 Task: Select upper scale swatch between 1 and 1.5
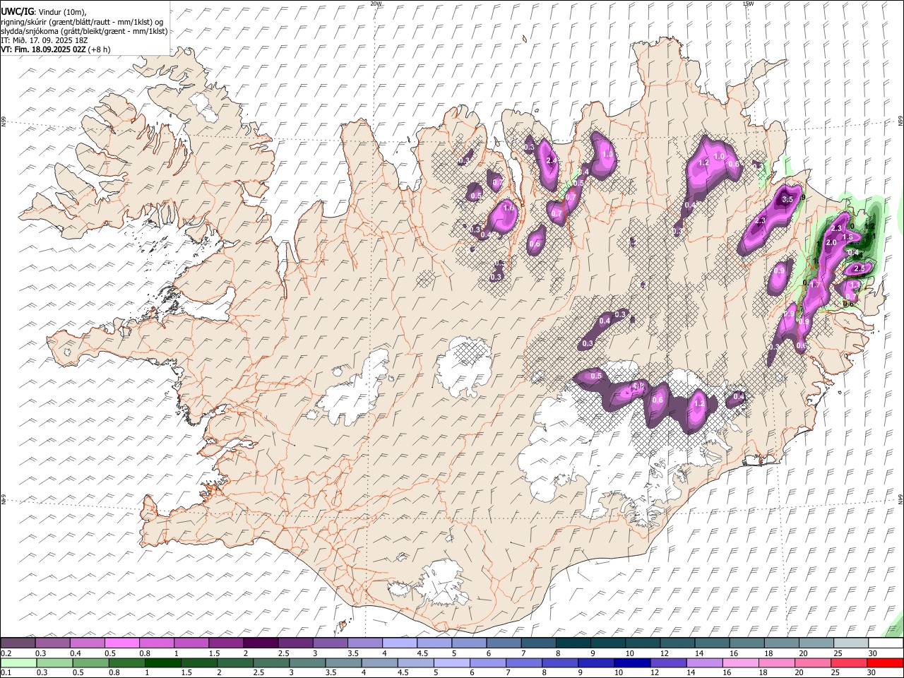[x=191, y=643]
